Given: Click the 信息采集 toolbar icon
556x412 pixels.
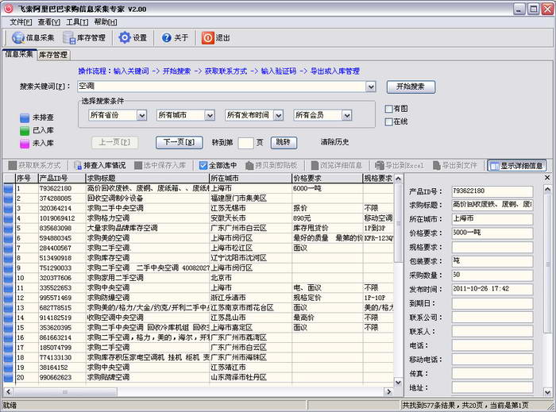Looking at the screenshot, I should [x=17, y=37].
